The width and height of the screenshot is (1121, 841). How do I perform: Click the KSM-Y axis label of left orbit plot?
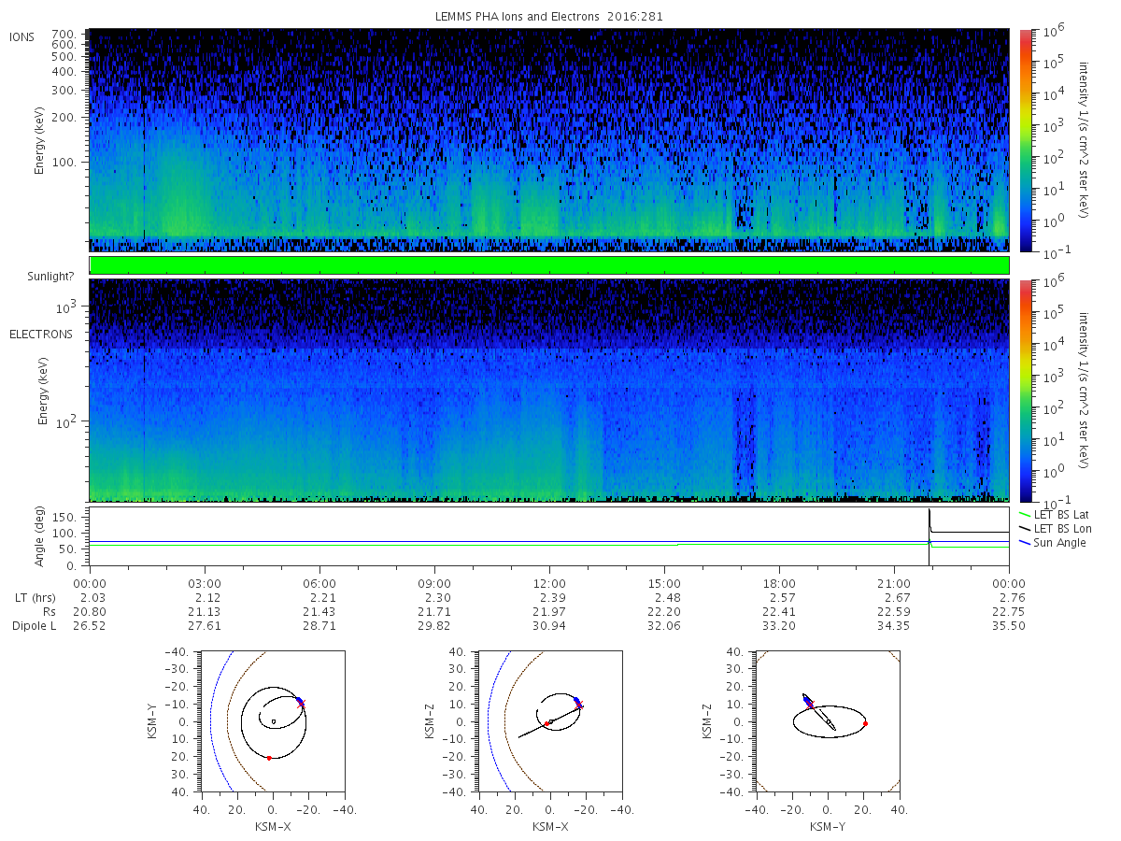coord(152,720)
